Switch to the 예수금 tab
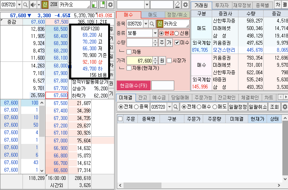This screenshot has width=288, height=190. coord(159,97)
